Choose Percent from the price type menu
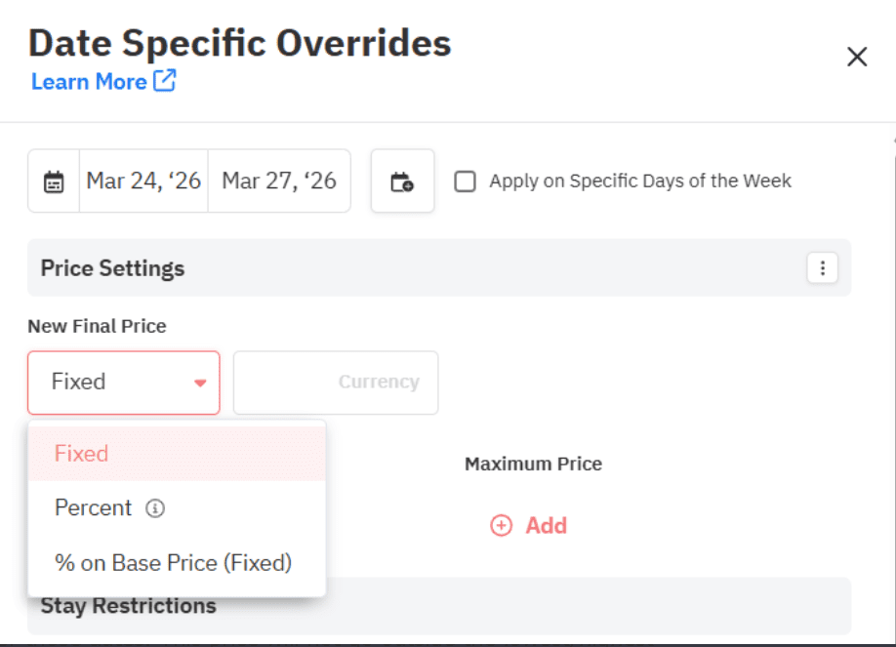The height and width of the screenshot is (647, 896). click(x=94, y=507)
